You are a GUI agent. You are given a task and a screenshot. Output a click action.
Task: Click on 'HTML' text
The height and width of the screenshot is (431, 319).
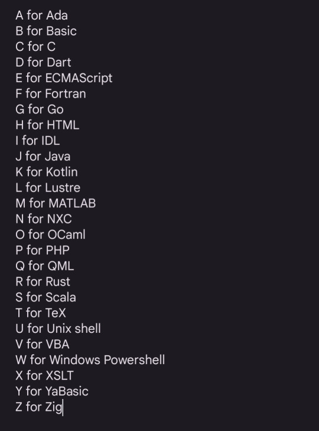pyautogui.click(x=63, y=125)
